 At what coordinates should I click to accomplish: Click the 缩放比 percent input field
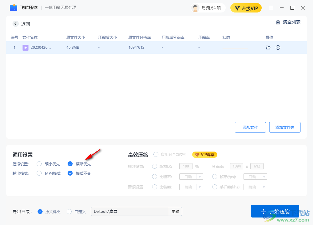[186, 166]
